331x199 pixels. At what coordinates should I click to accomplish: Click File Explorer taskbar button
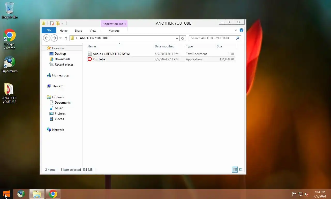(37, 194)
